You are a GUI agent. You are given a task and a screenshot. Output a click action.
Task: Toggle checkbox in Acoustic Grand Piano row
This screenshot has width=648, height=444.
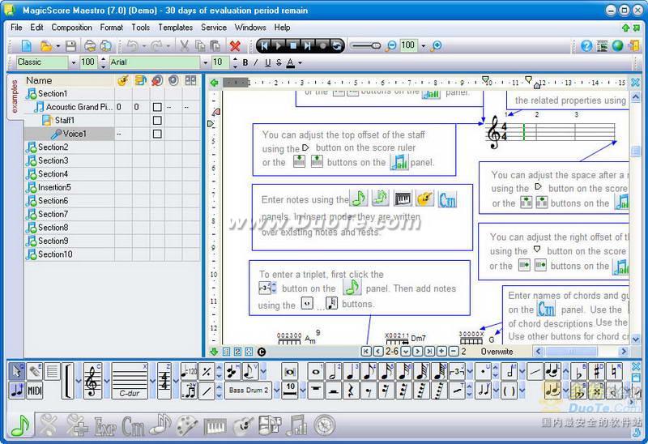pos(157,107)
